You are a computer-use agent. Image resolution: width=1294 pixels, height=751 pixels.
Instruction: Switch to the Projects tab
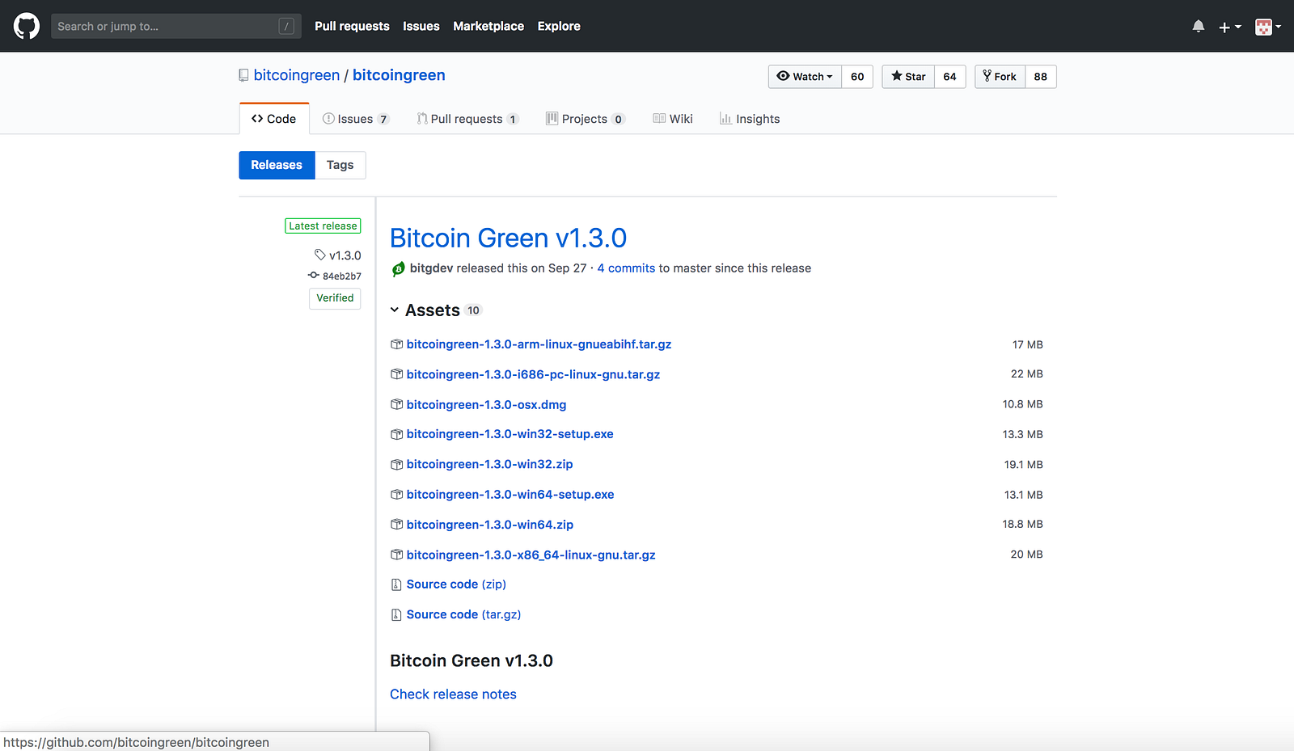pos(585,119)
